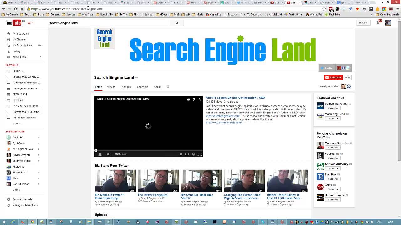The image size is (401, 225).
Task: Click the share icon in player
Action: [200, 99]
